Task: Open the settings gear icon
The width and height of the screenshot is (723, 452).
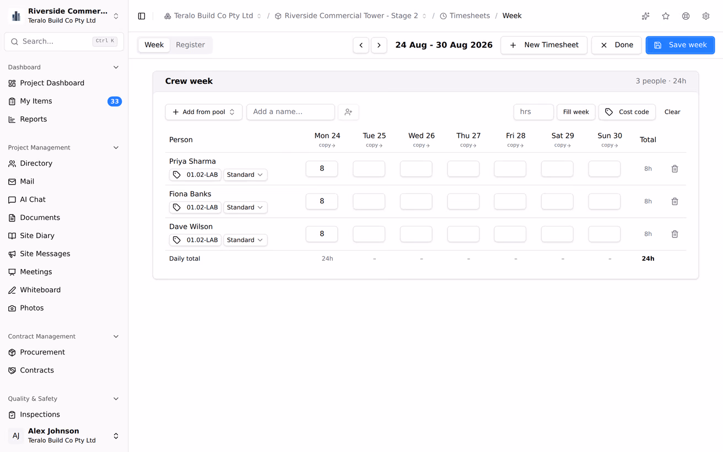Action: pyautogui.click(x=706, y=16)
